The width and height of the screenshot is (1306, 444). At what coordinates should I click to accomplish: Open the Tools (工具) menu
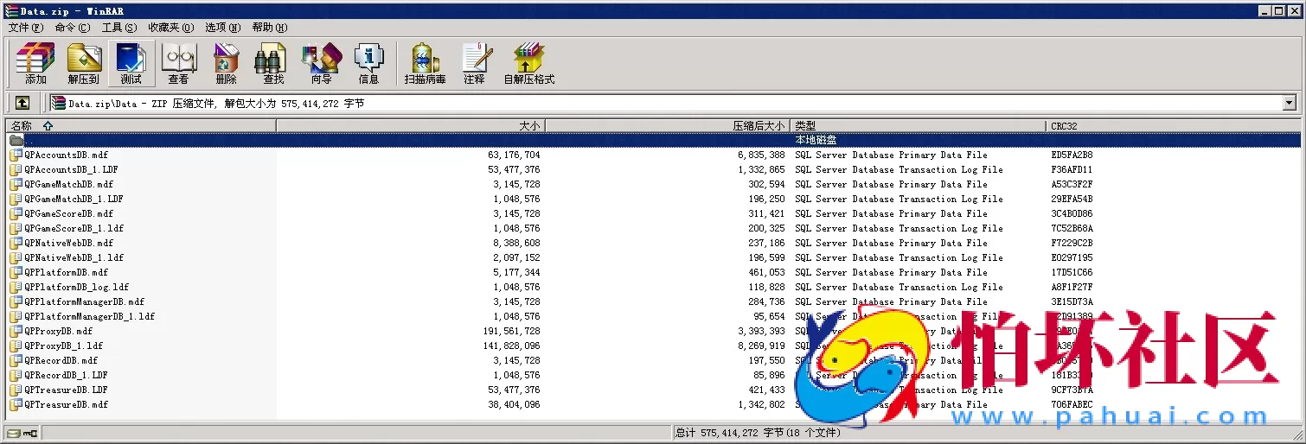[x=118, y=28]
